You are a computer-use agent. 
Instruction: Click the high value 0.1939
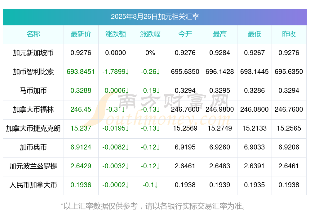point(220,185)
